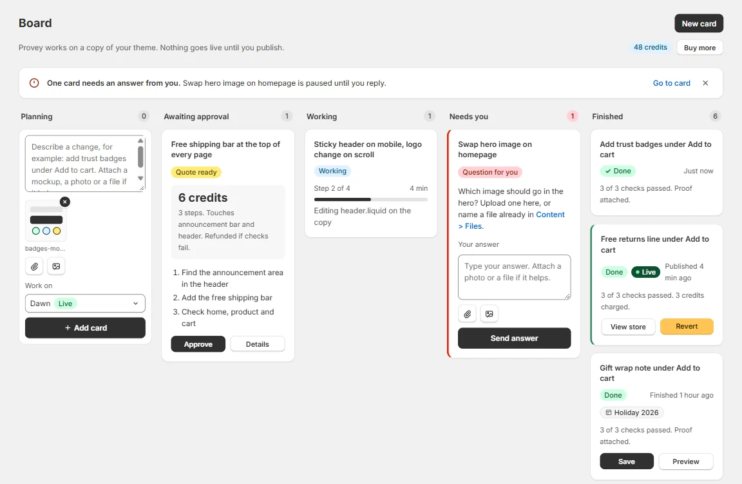Click Gift wrap note card title
This screenshot has width=742, height=484.
pyautogui.click(x=650, y=373)
